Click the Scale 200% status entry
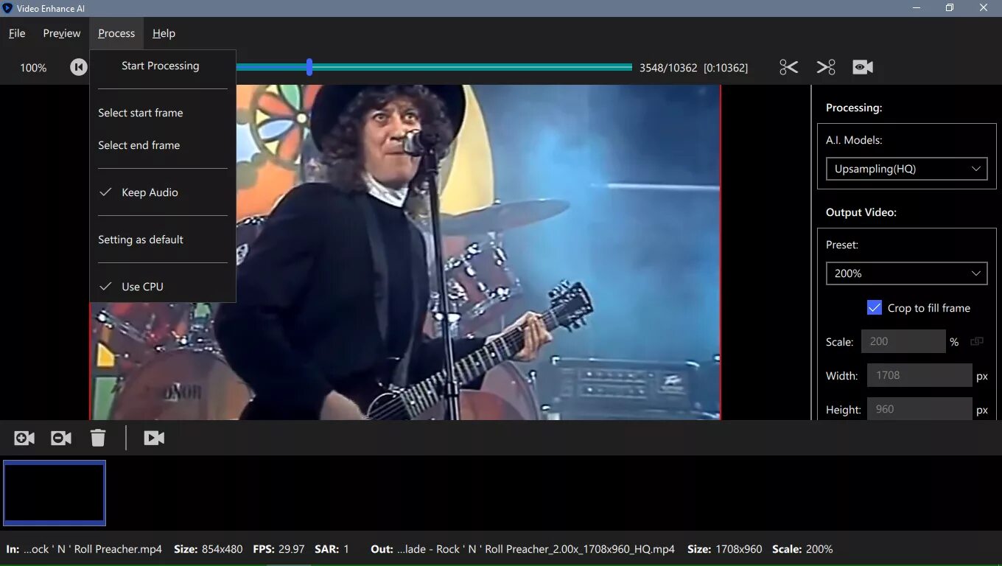 click(x=802, y=549)
